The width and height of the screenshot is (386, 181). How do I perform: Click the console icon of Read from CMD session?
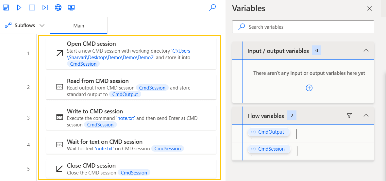(x=59, y=87)
